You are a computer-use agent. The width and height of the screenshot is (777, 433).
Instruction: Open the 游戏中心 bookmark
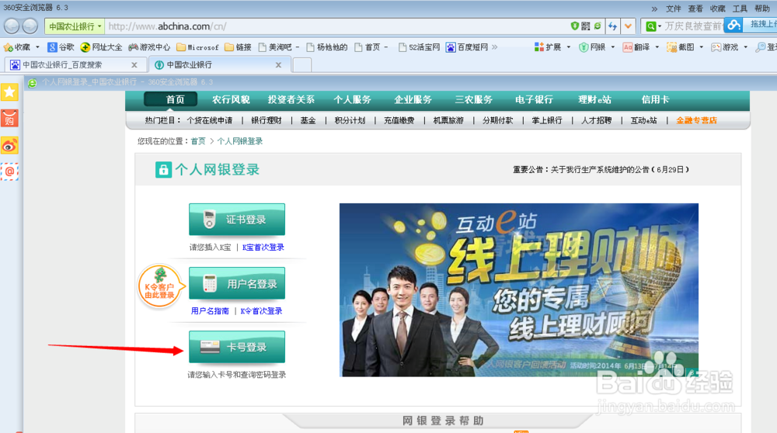149,47
